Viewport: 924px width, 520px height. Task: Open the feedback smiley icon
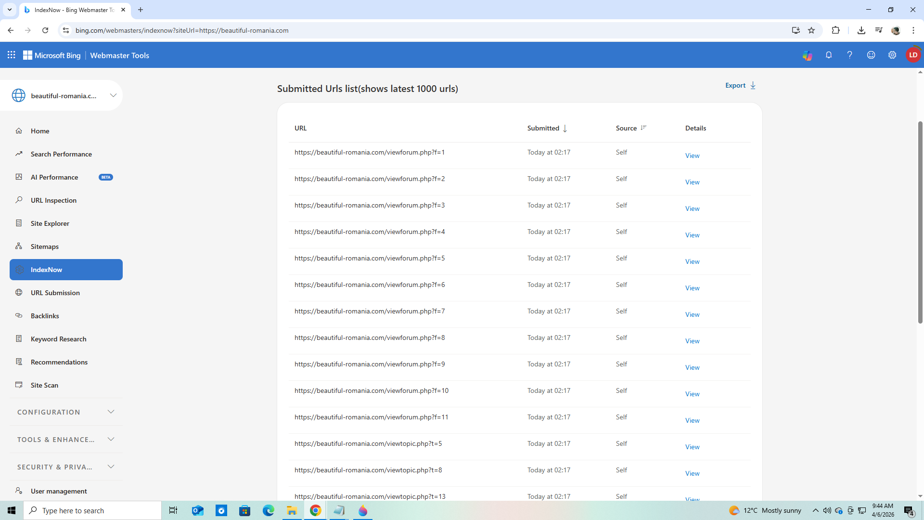pyautogui.click(x=871, y=55)
